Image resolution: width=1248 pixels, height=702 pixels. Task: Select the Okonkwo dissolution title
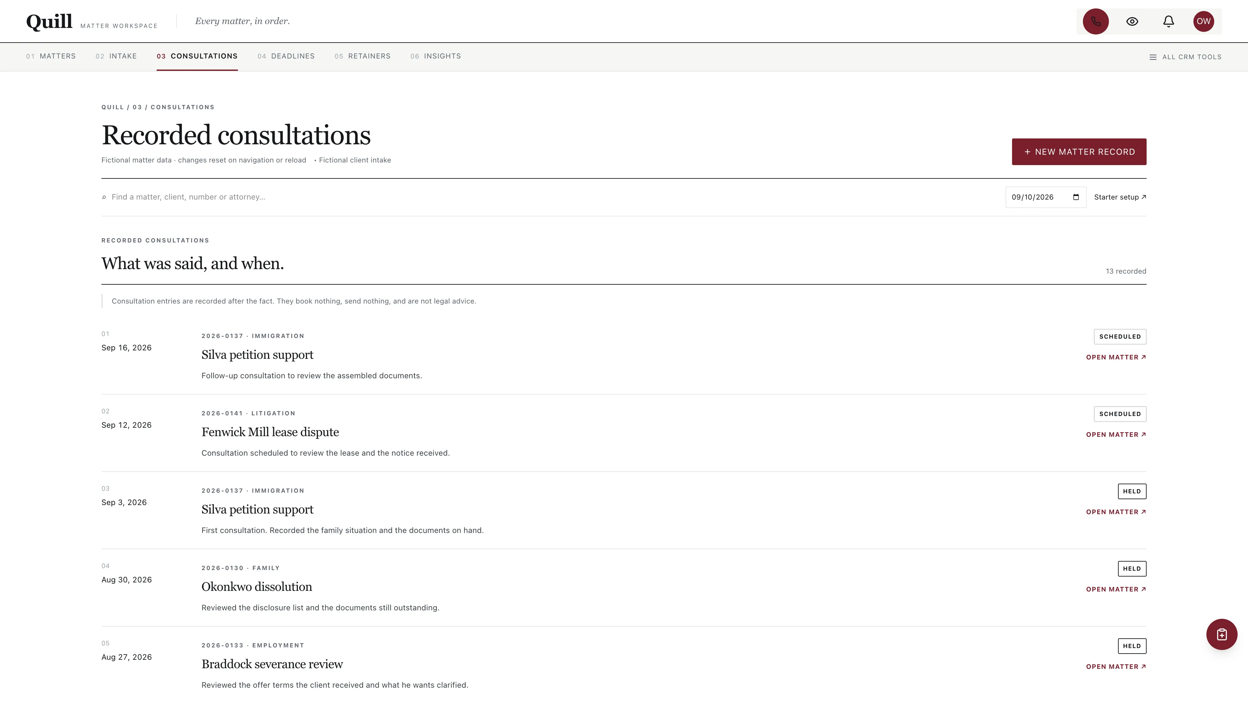click(257, 587)
